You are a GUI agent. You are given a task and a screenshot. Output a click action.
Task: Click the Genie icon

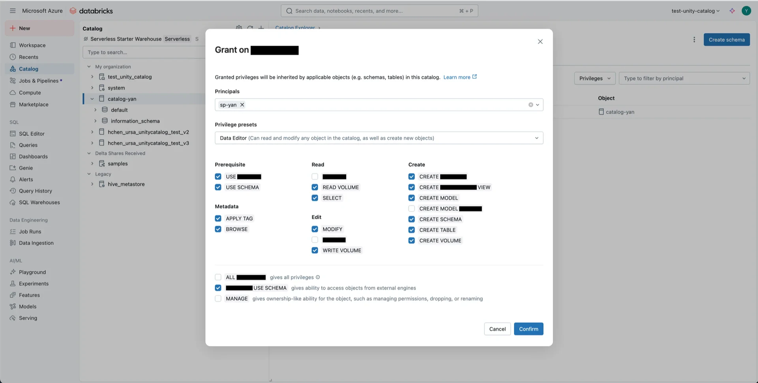[x=13, y=168]
